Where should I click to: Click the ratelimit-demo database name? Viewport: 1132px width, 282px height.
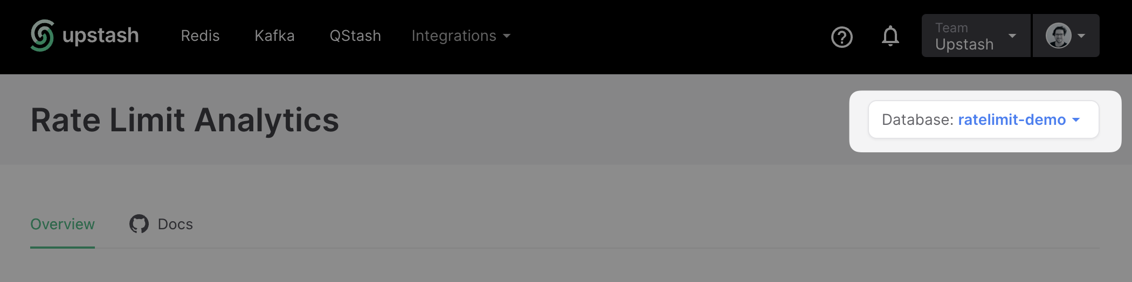coord(1011,119)
